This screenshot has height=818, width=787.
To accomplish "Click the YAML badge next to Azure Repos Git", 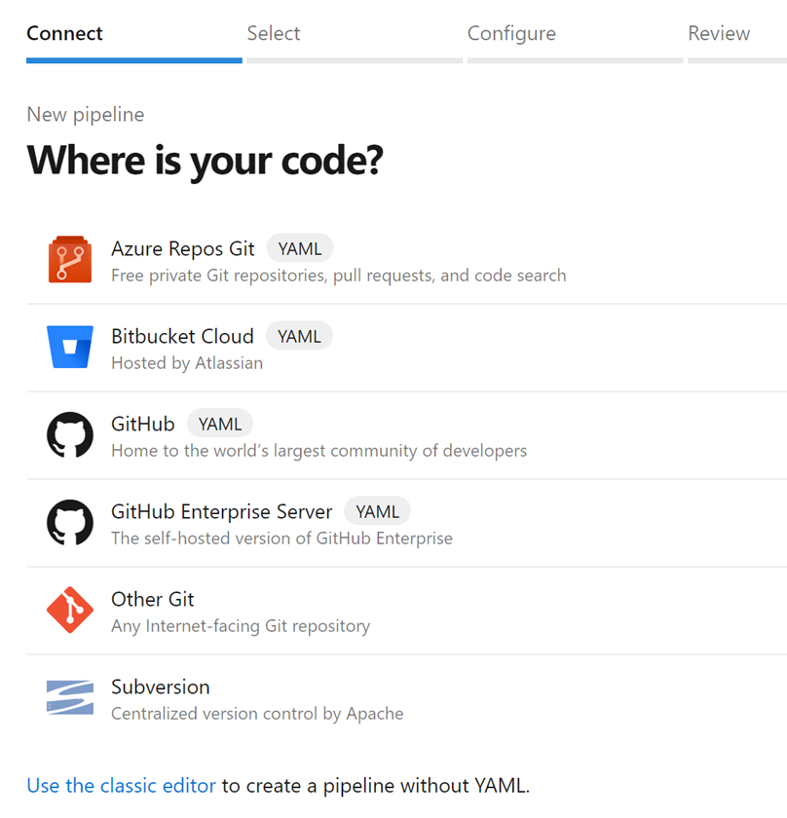I will point(299,247).
